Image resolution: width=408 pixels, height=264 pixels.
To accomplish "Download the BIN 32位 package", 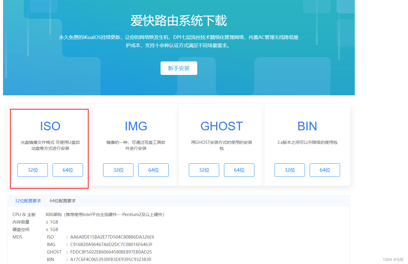I will [x=290, y=170].
